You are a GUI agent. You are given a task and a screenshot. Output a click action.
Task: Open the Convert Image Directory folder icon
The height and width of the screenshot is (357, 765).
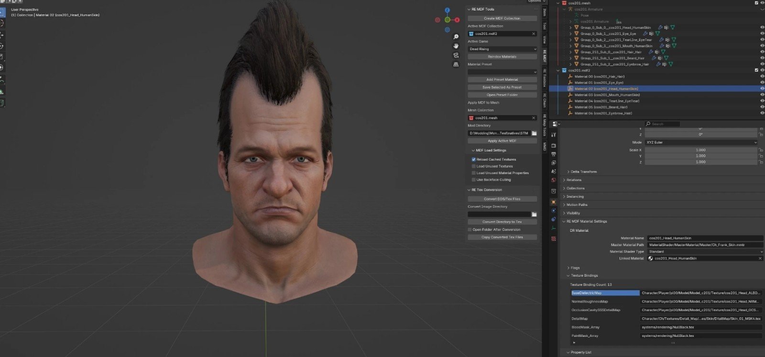[x=534, y=215]
